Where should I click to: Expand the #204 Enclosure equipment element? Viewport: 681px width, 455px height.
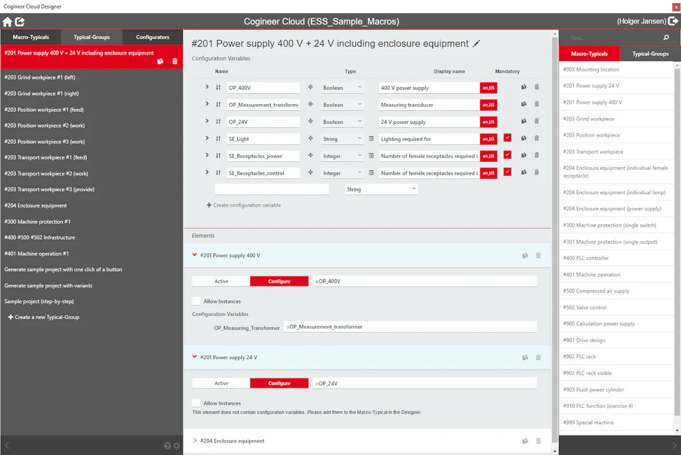(x=195, y=440)
